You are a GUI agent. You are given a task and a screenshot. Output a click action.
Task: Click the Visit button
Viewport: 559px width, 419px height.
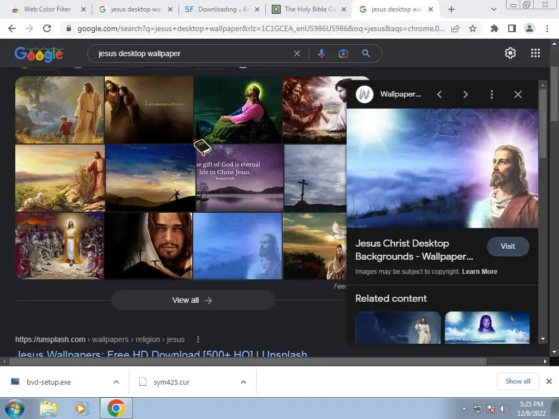[508, 246]
